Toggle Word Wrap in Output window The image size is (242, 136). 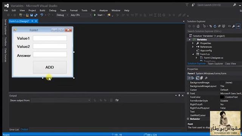(x=117, y=100)
